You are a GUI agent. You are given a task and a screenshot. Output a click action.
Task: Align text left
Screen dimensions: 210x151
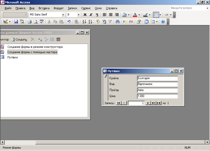pos(104,15)
